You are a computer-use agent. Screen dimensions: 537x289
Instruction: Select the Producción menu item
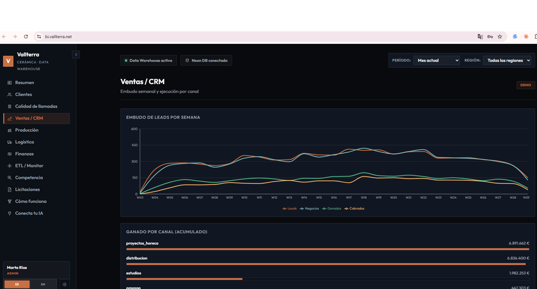click(36, 130)
